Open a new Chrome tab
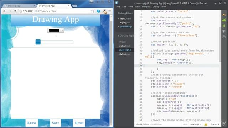This screenshot has width=228, height=128. (74, 6)
